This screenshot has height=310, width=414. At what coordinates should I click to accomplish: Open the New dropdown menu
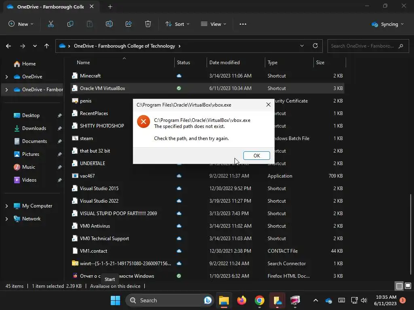click(21, 24)
